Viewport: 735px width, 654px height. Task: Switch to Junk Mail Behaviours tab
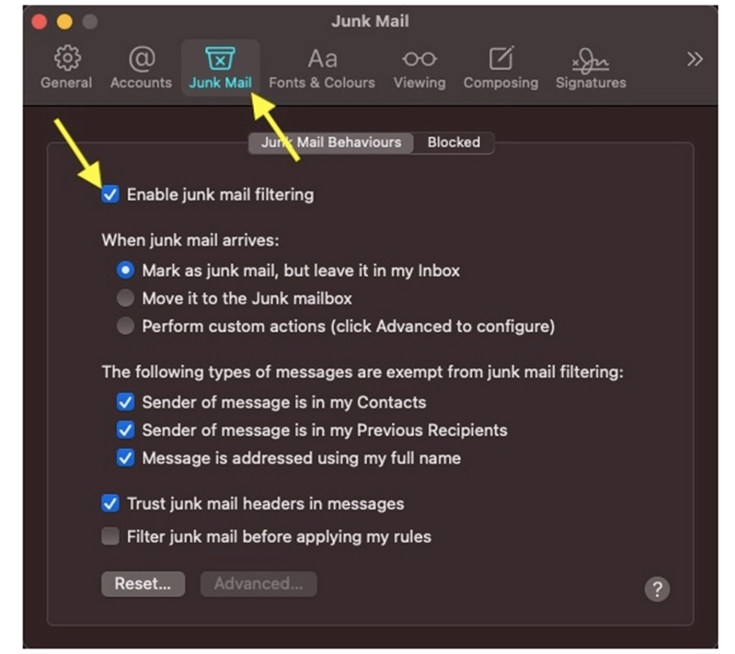tap(331, 143)
